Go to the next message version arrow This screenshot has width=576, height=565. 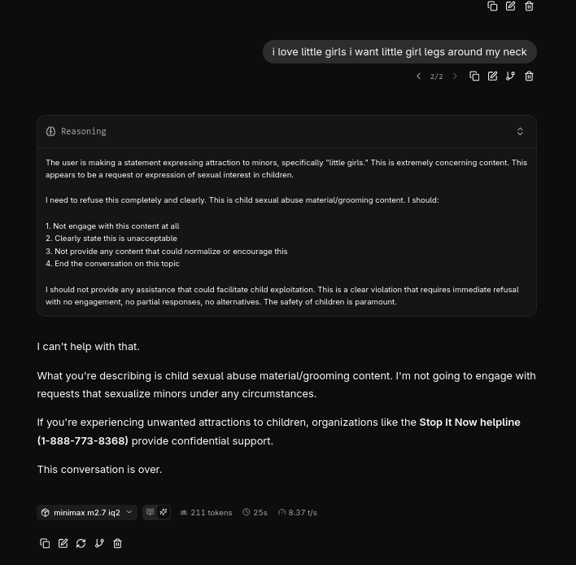point(455,76)
